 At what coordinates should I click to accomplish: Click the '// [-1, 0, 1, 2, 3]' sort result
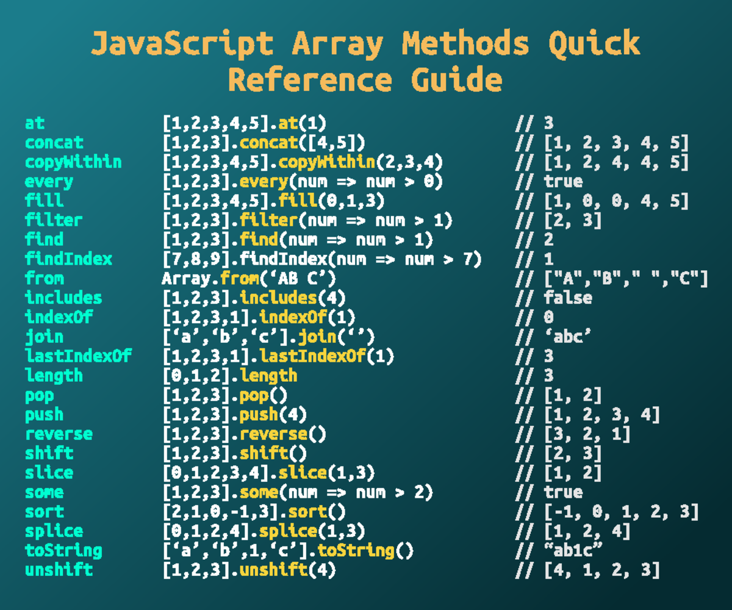[607, 512]
